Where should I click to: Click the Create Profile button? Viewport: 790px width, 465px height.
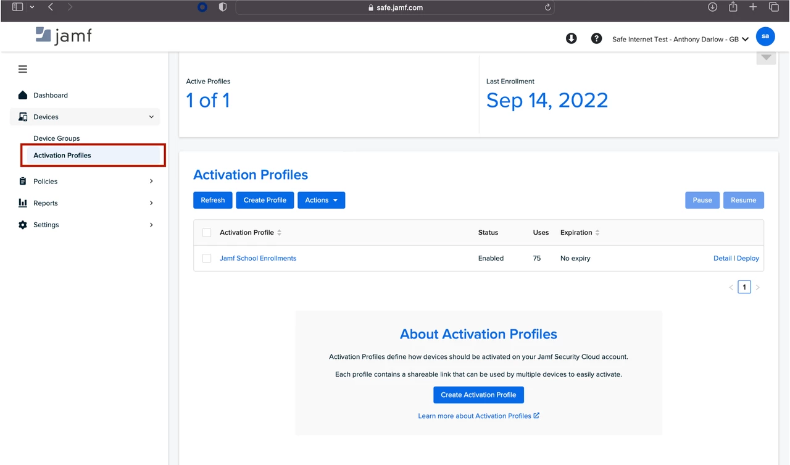tap(265, 200)
